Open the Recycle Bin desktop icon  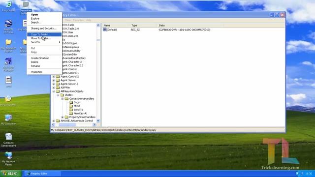click(8, 4)
